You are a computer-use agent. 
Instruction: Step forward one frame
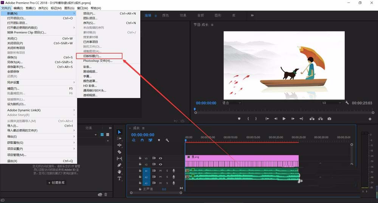[x=293, y=119]
